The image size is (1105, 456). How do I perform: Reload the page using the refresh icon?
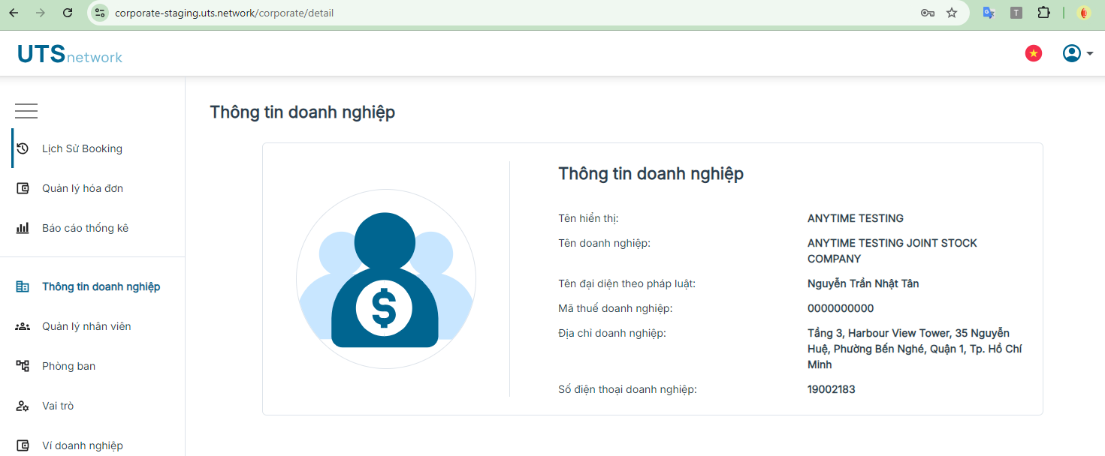pos(68,13)
